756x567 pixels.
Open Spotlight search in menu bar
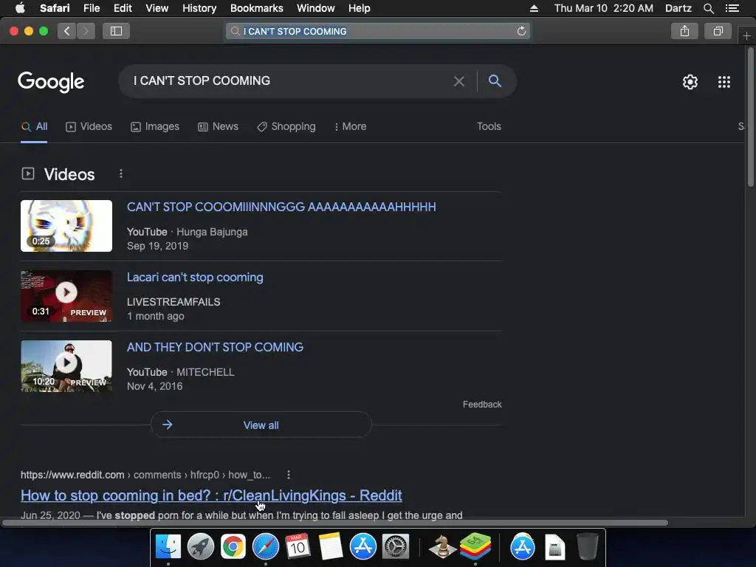point(708,8)
